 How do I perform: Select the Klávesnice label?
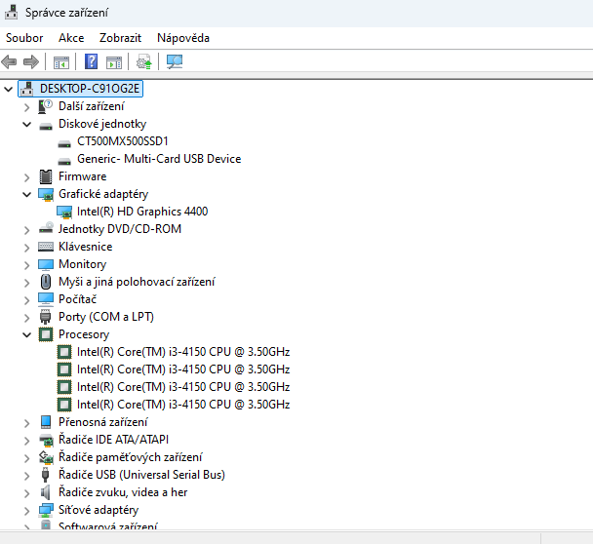tap(86, 247)
